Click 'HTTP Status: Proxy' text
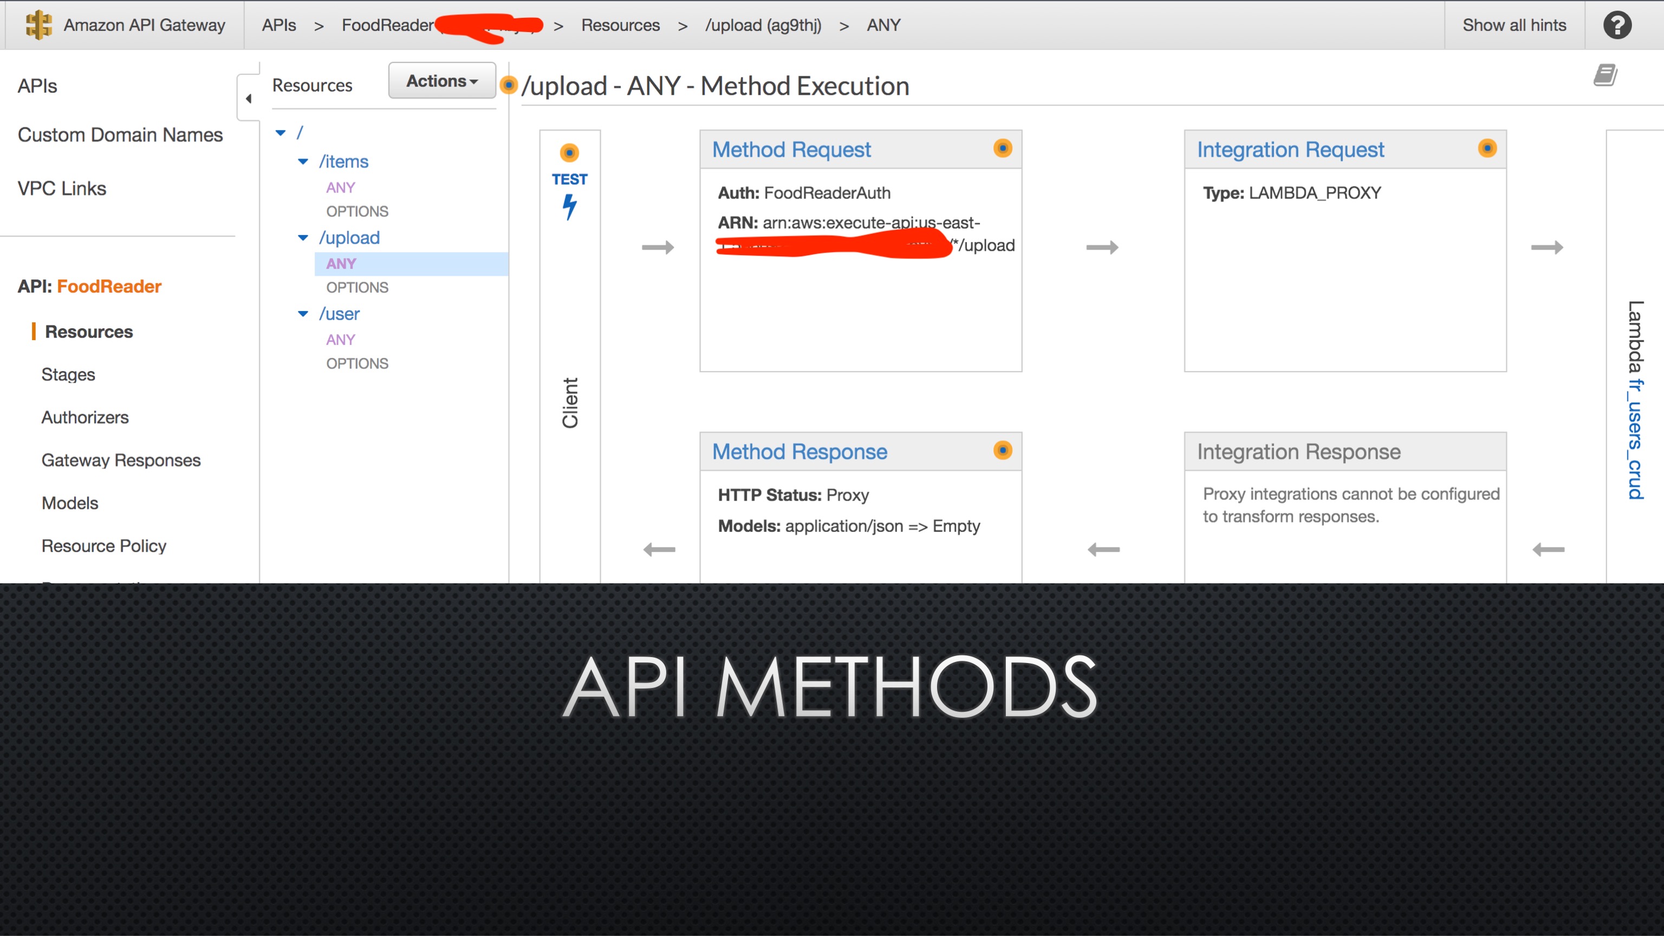 coord(793,495)
